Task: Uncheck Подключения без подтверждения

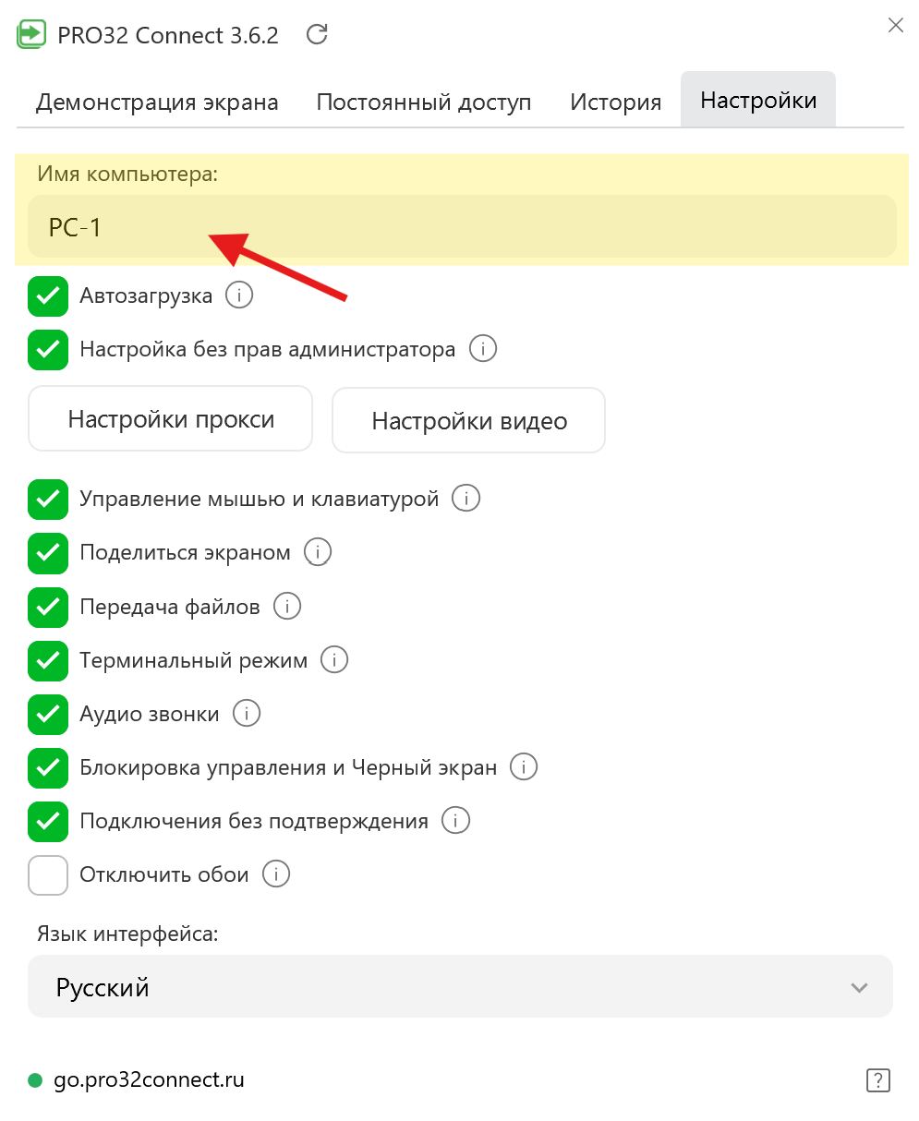Action: pos(48,821)
